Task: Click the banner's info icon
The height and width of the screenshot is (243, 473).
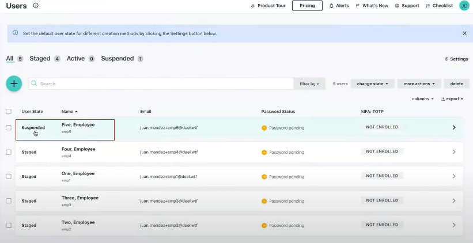Action: click(16, 33)
